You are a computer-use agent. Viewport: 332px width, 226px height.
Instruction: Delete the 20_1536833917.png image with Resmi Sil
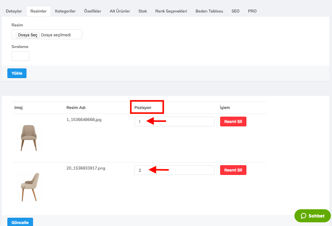[x=233, y=170]
